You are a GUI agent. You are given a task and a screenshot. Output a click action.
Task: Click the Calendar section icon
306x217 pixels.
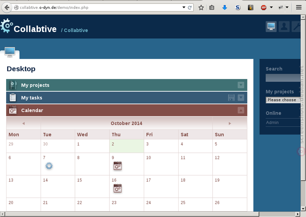13,110
